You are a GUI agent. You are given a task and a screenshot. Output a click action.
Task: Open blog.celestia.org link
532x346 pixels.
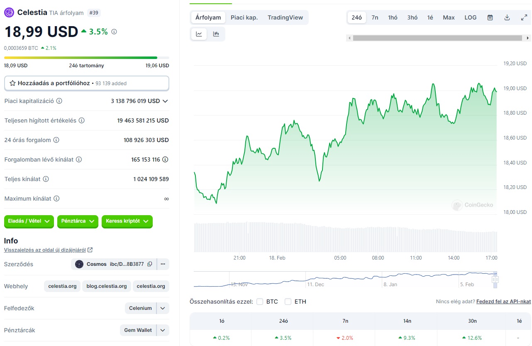click(107, 286)
